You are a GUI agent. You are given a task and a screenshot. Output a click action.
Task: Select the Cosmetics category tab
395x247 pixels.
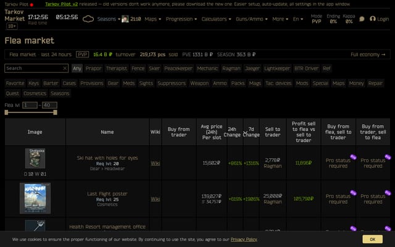pos(35,93)
